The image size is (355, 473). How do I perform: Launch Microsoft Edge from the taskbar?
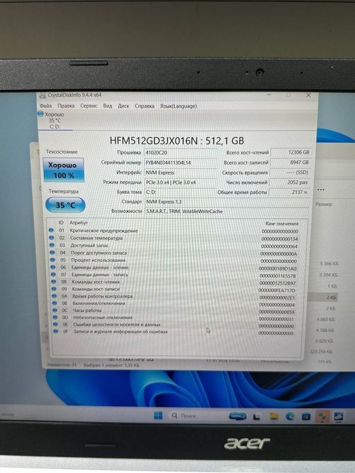coord(290,417)
